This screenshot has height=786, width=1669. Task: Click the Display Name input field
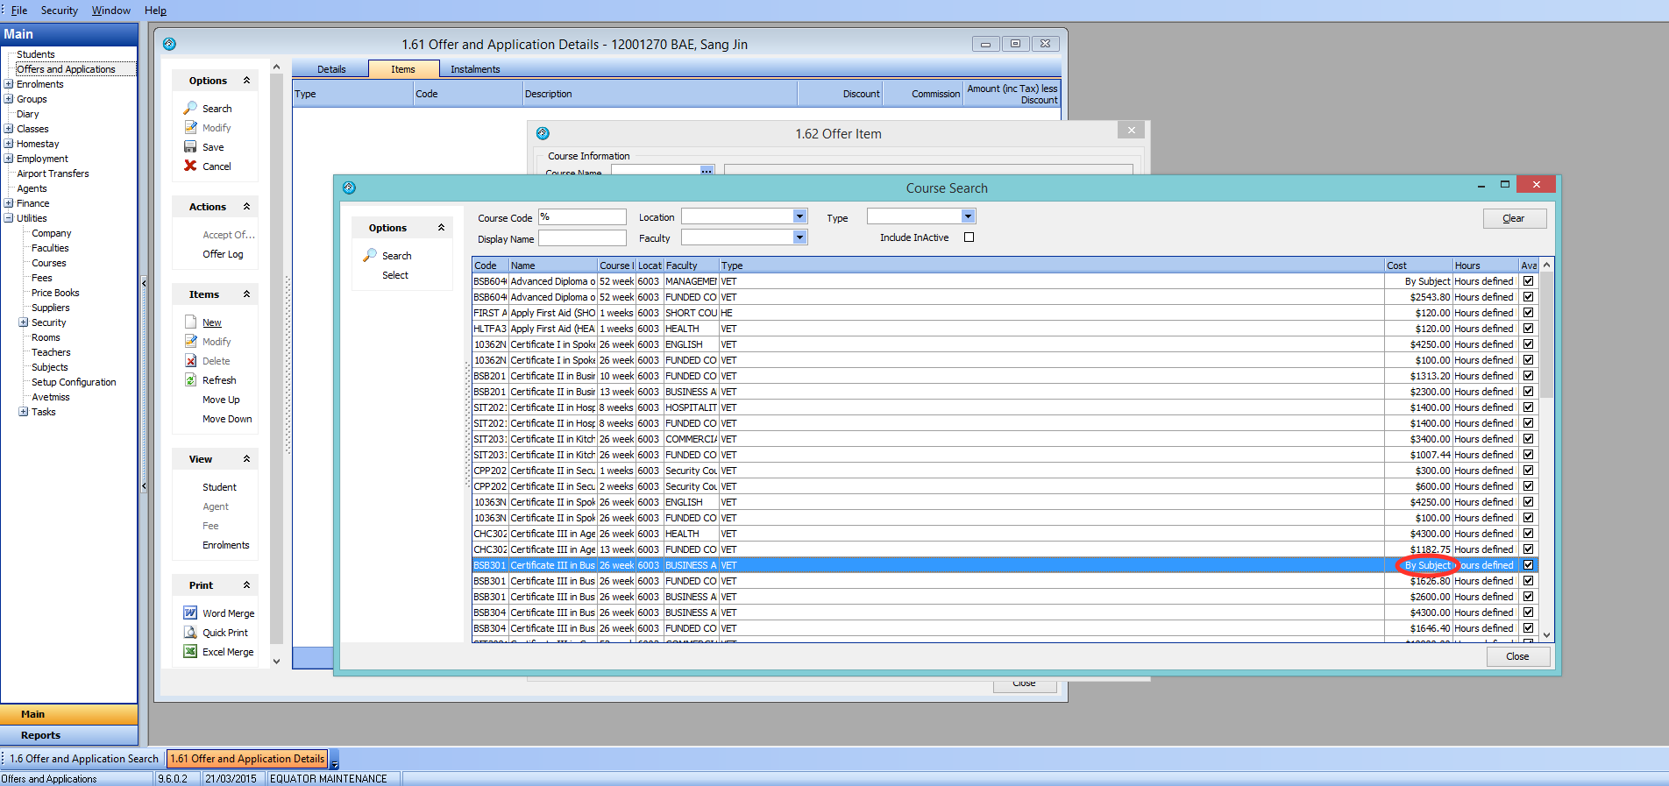(582, 238)
